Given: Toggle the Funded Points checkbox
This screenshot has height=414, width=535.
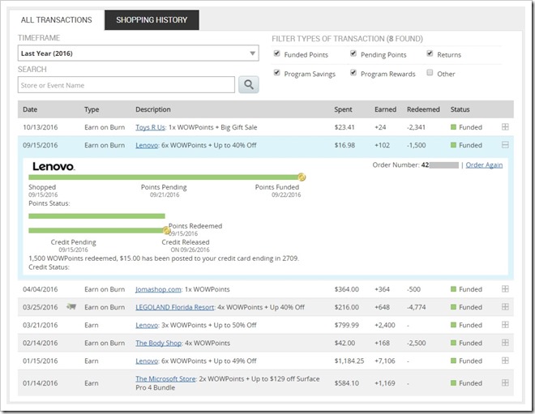Looking at the screenshot, I should pos(277,53).
